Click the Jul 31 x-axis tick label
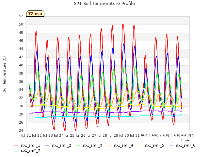The height and width of the screenshot is (157, 209). coord(135,135)
